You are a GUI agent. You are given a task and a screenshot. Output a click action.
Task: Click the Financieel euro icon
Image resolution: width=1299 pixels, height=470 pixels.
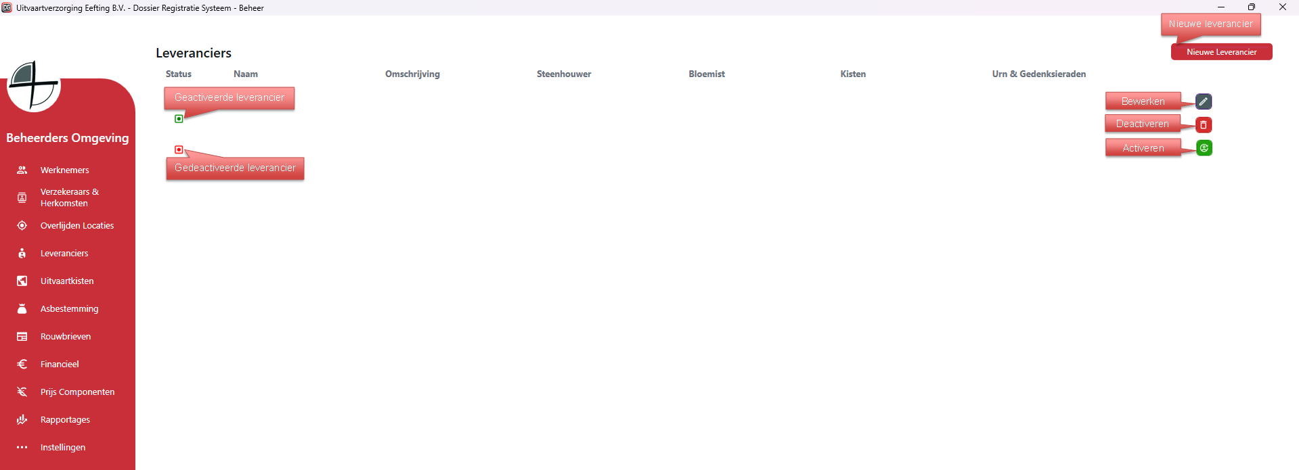[x=22, y=364]
